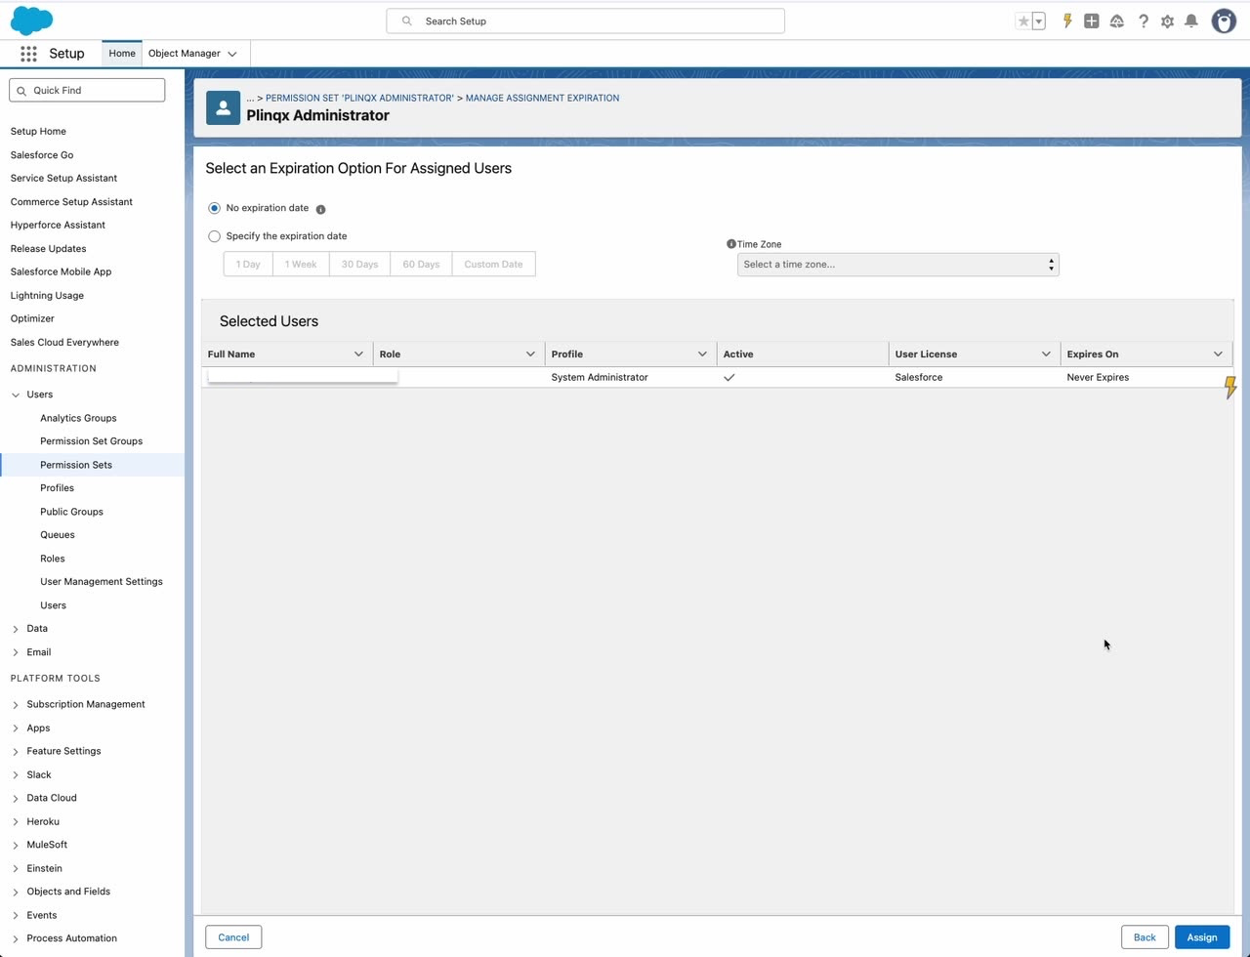Viewport: 1250px width, 957px height.
Task: Open Analytics Groups in sidebar
Action: (x=78, y=418)
